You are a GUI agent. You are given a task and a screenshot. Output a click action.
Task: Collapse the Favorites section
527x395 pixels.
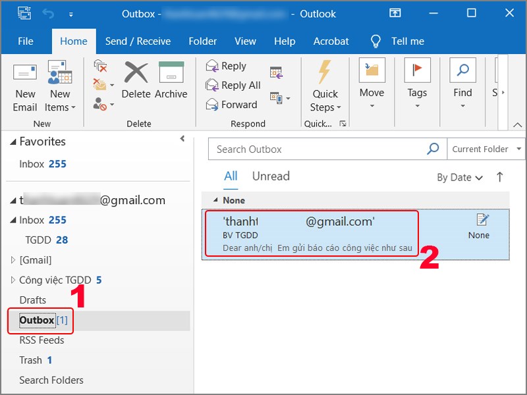[14, 142]
